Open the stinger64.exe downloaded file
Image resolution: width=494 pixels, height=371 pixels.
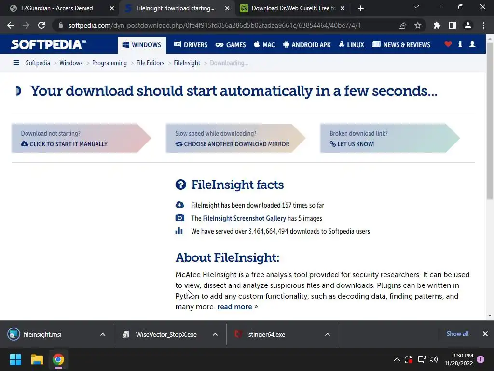[266, 334]
